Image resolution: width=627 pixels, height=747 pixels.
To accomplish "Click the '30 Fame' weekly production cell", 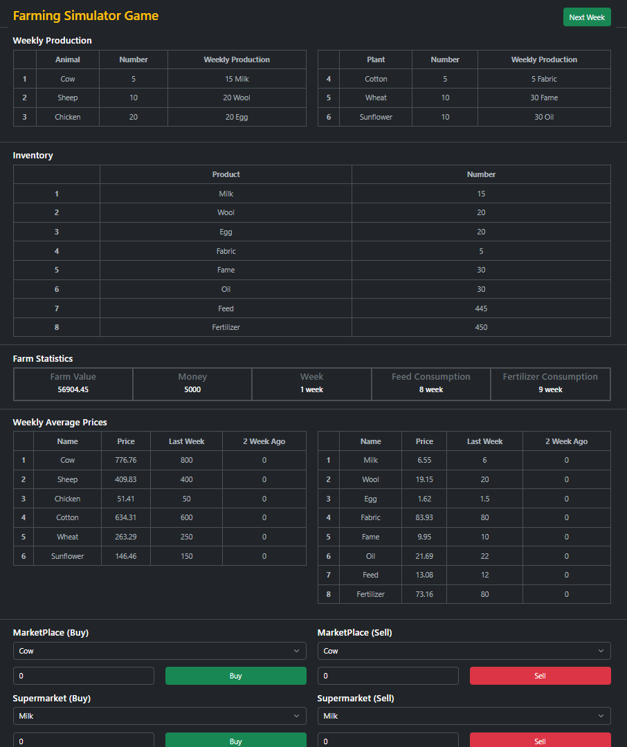I will click(544, 98).
